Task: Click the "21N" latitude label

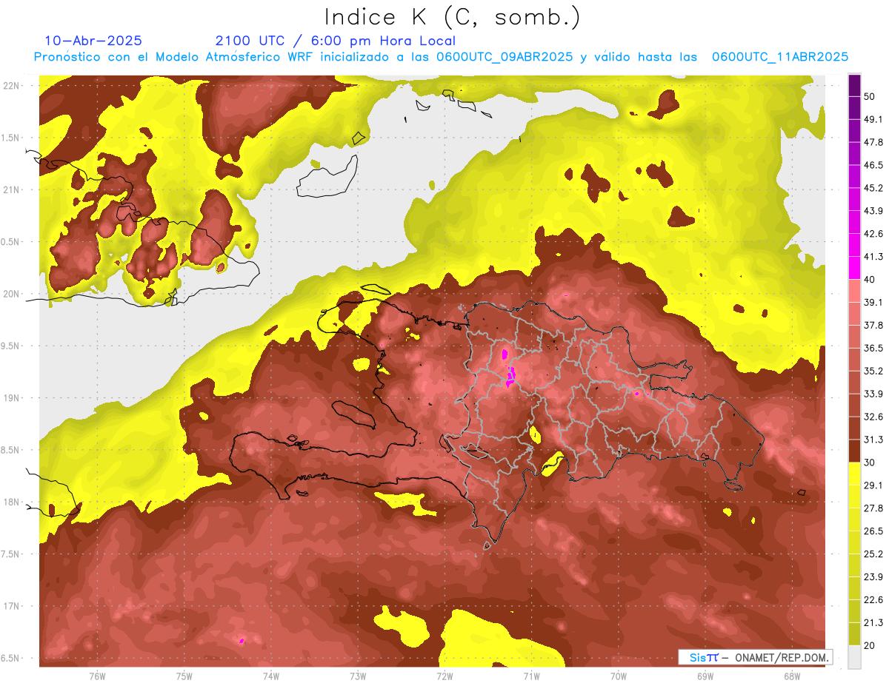Action: click(x=11, y=189)
